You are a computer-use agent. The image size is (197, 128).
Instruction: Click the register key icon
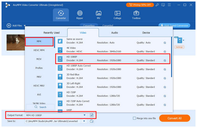(157, 5)
